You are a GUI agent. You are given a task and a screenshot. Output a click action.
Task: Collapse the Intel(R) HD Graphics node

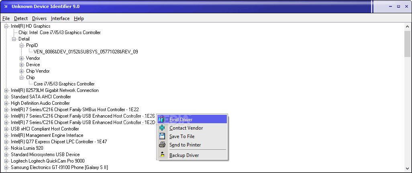point(6,26)
